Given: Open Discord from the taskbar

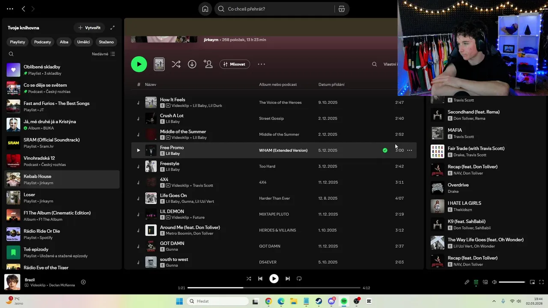Looking at the screenshot, I should tap(331, 301).
